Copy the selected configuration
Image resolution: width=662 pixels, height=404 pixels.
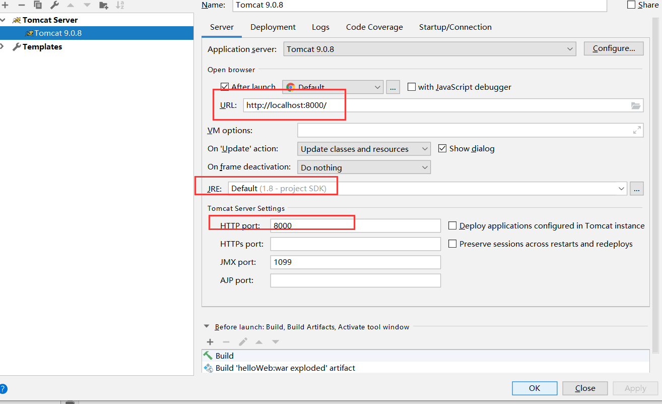(38, 5)
